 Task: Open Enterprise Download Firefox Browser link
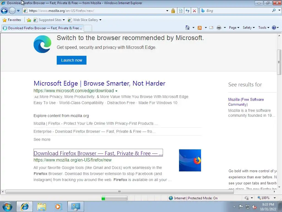[x=95, y=131]
